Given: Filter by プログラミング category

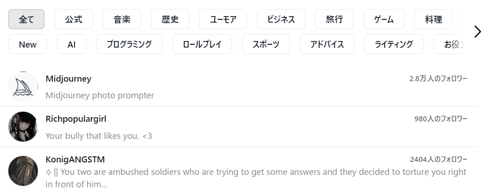Looking at the screenshot, I should point(129,44).
